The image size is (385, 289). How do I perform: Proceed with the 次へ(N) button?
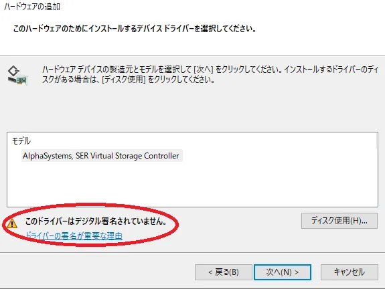click(x=283, y=272)
